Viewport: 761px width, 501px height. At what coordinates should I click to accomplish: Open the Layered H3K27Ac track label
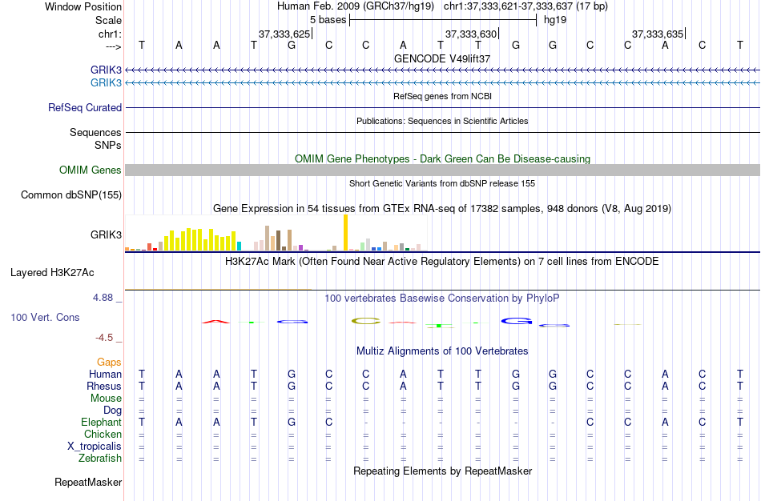coord(52,273)
